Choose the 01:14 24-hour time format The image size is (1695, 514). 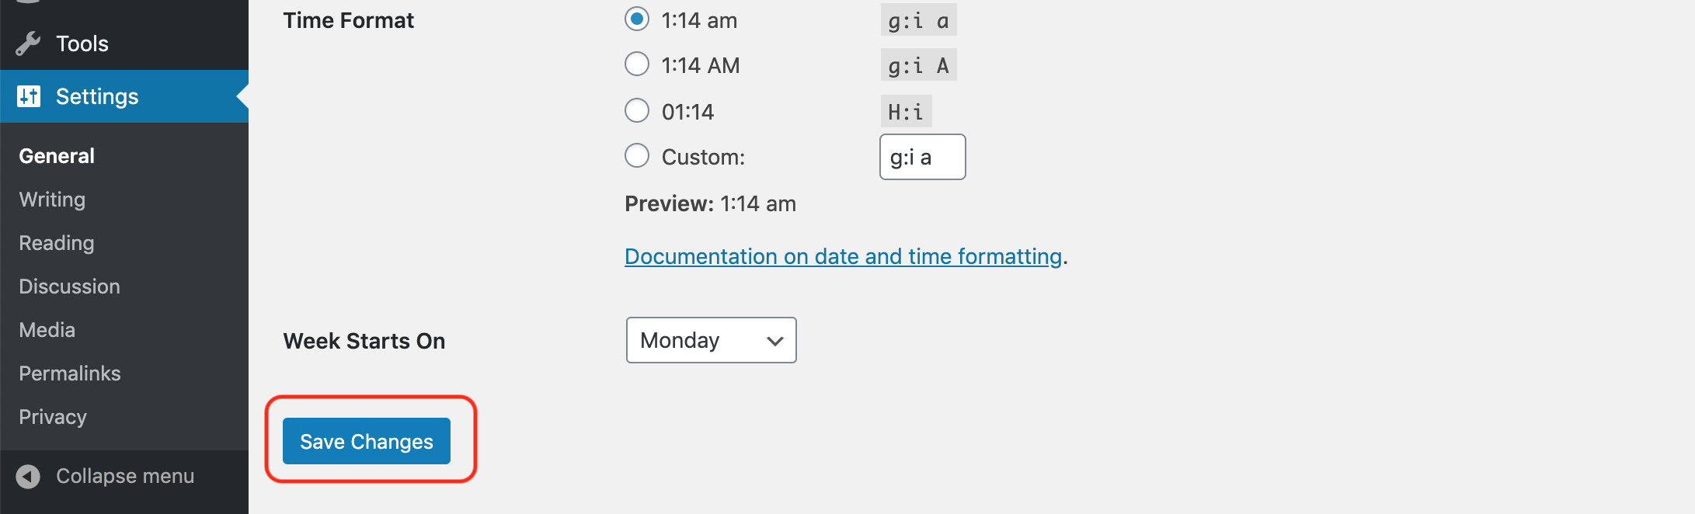pyautogui.click(x=637, y=111)
